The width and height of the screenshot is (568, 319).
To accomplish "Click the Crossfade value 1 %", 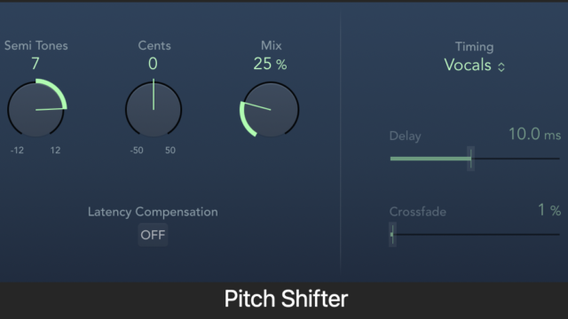I will [x=549, y=210].
